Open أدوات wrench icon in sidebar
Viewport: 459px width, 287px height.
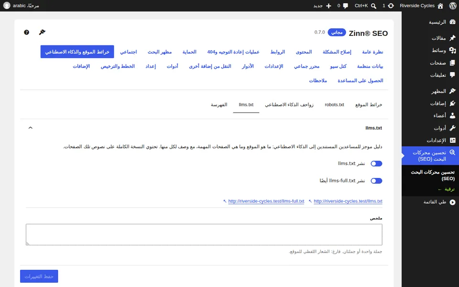tap(453, 128)
